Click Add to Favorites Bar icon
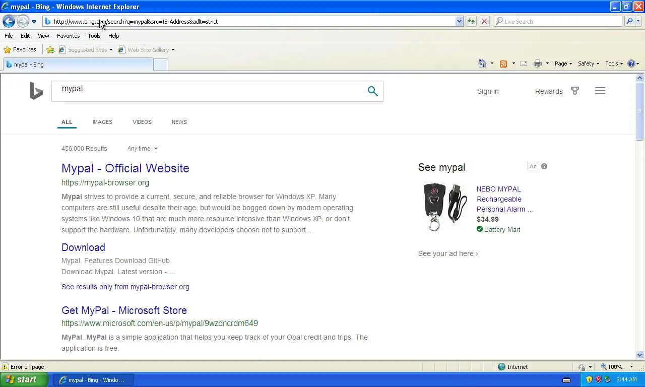This screenshot has height=387, width=645. tap(50, 49)
